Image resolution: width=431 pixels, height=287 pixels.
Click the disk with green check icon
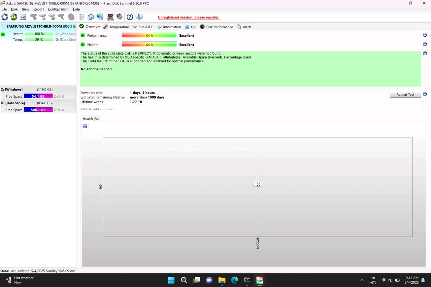[52, 17]
